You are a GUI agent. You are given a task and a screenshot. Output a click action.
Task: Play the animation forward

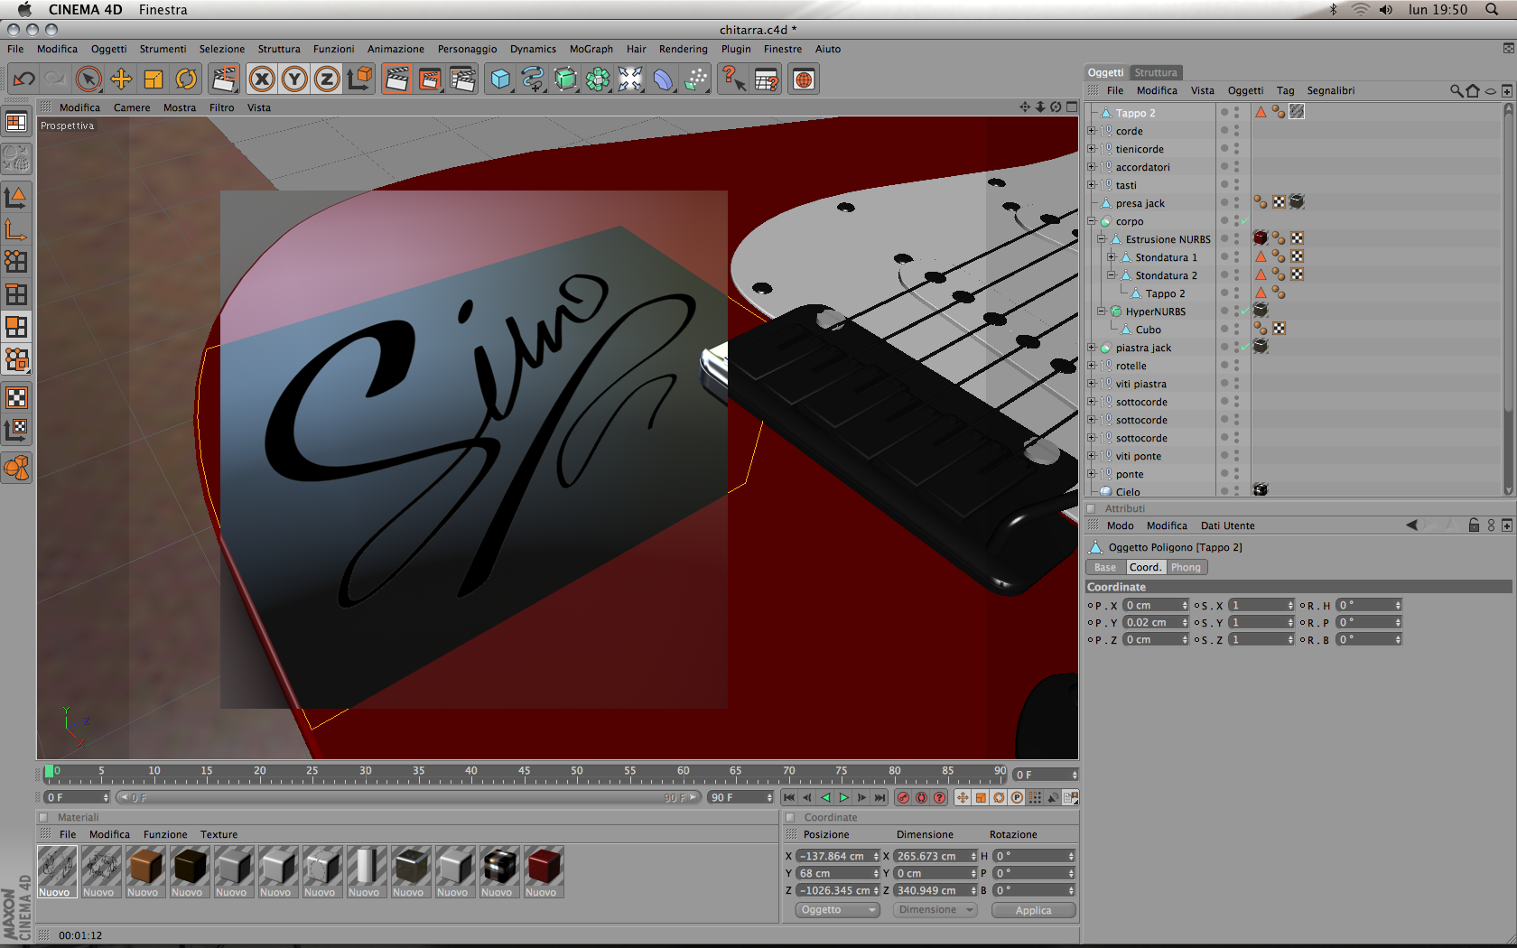(844, 798)
